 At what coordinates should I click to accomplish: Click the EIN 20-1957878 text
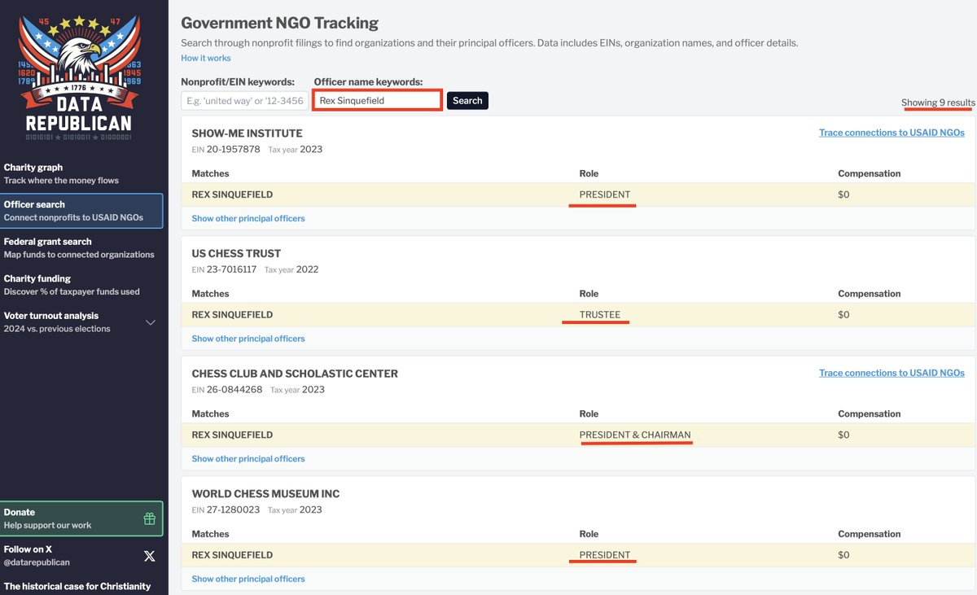coord(226,150)
